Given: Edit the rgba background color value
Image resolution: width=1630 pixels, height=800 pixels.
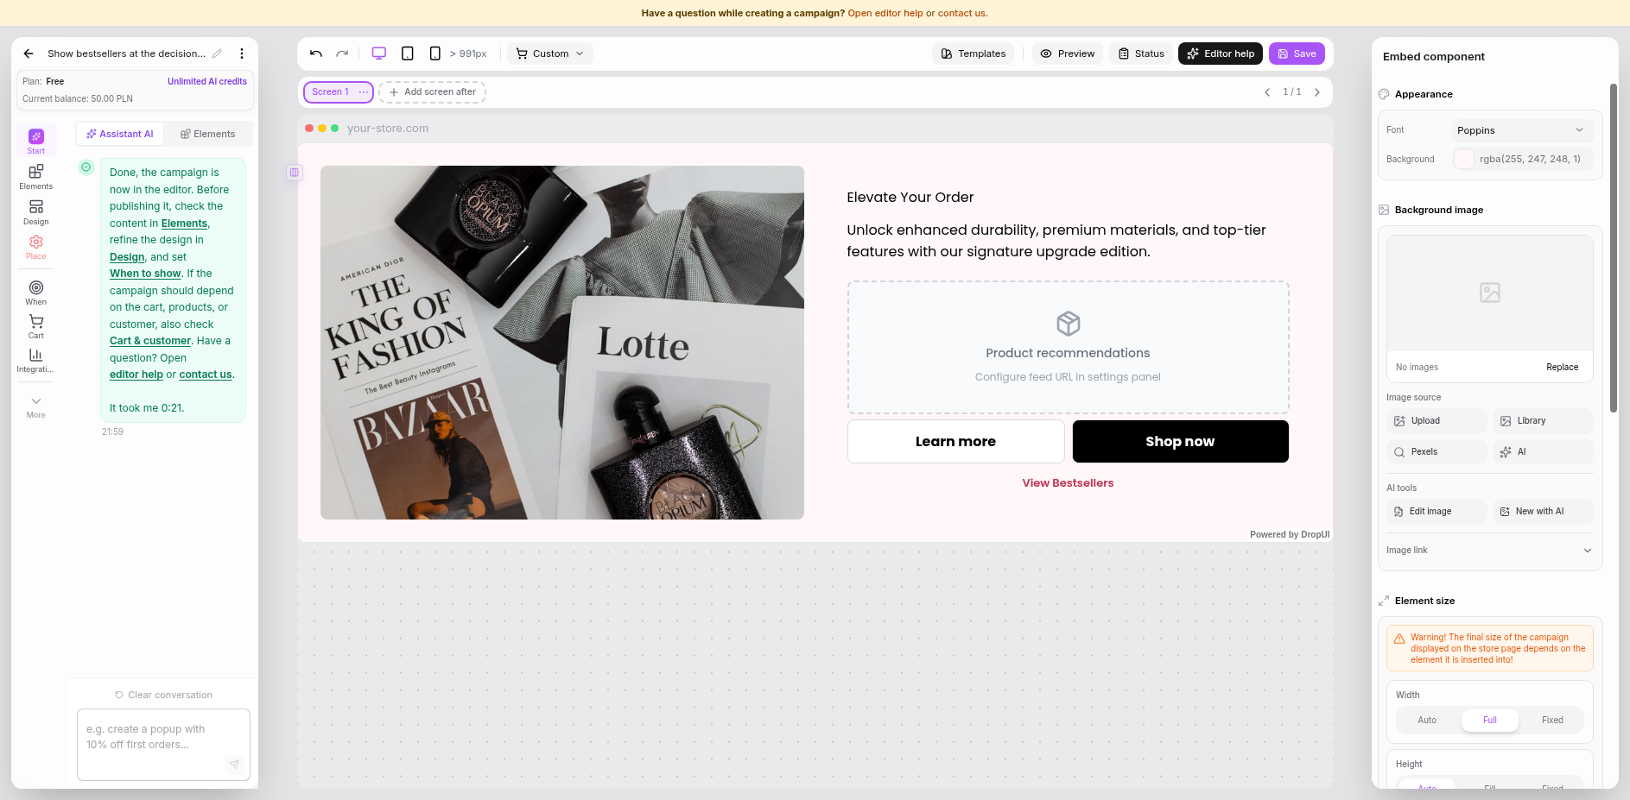Looking at the screenshot, I should click(x=1530, y=159).
